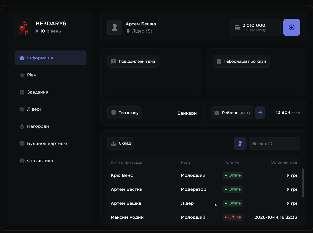
Task: Select member row Кріс Венс
Action: click(x=204, y=175)
